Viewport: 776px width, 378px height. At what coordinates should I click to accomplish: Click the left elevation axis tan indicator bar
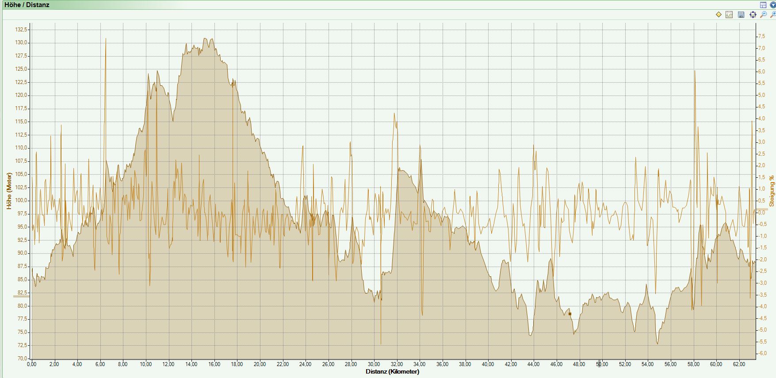21,296
